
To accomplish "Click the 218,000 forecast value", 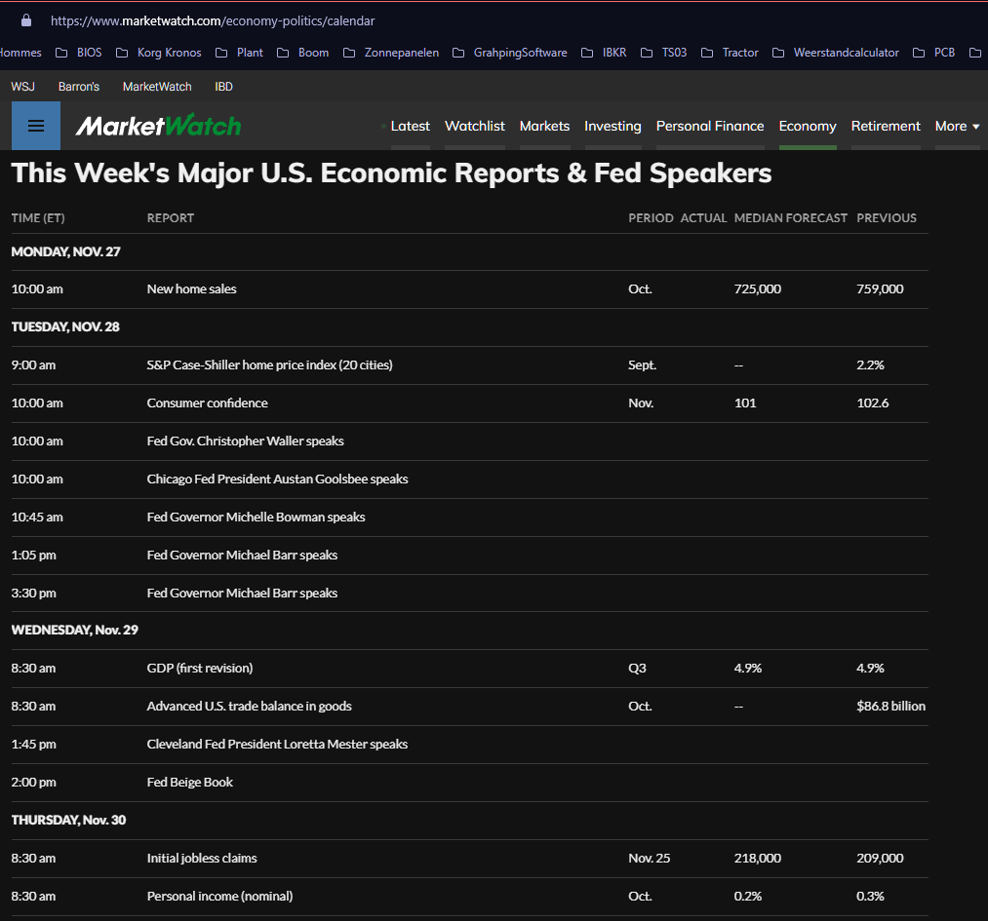I will tap(758, 858).
